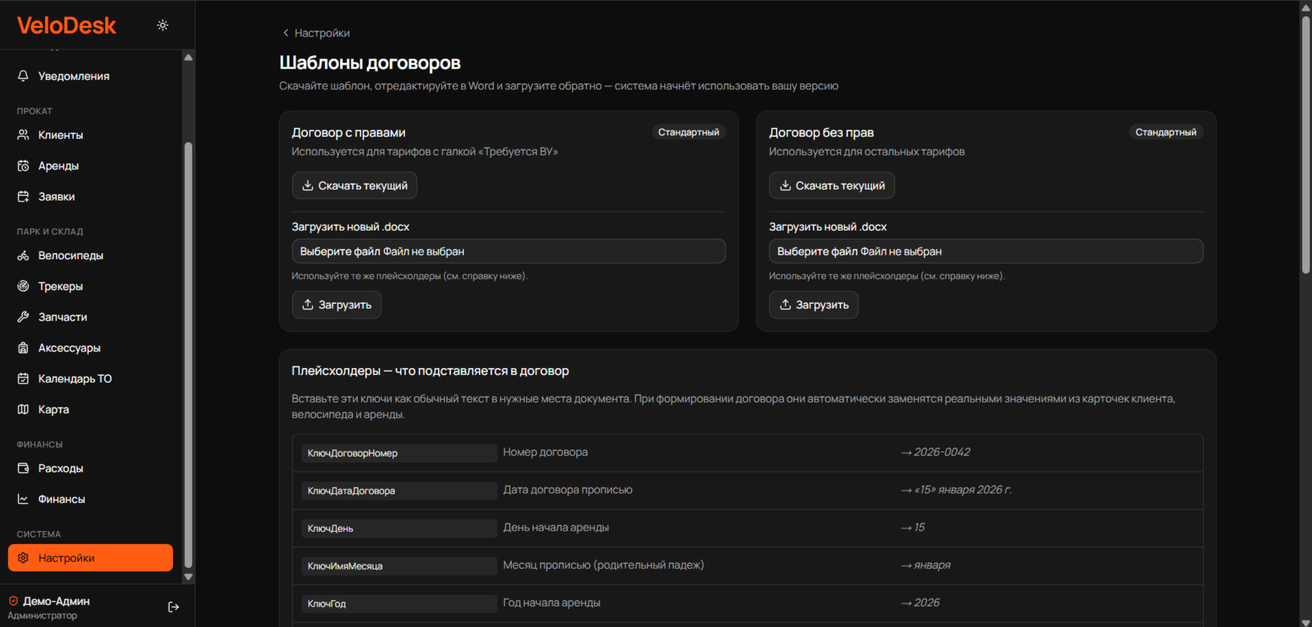Click the Трекеры target icon
Image resolution: width=1312 pixels, height=627 pixels.
23,286
